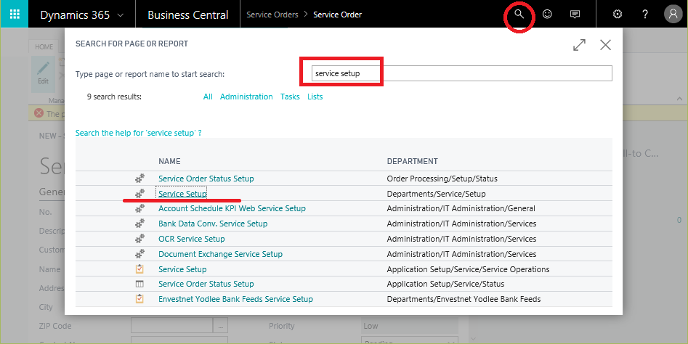
Task: Click task icon beside Envestnet Yodlee row
Action: click(x=139, y=299)
